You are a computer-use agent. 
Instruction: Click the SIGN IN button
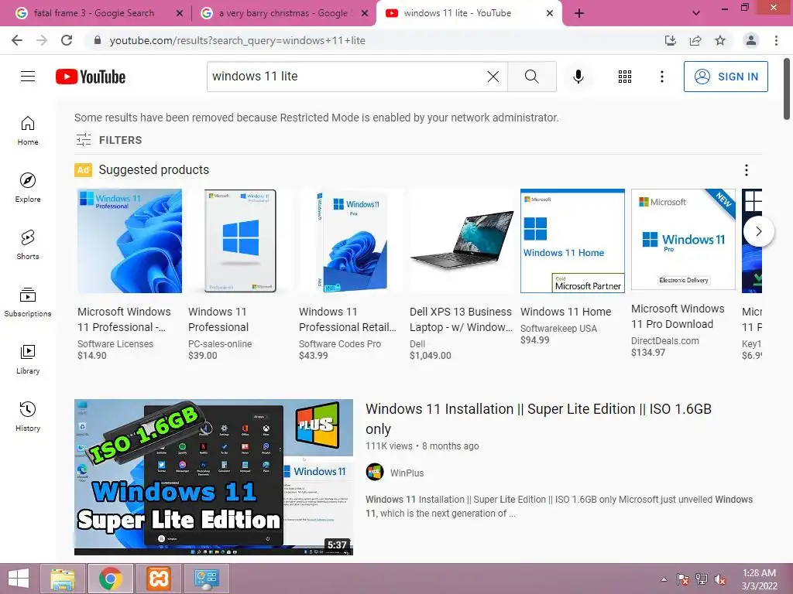[726, 77]
